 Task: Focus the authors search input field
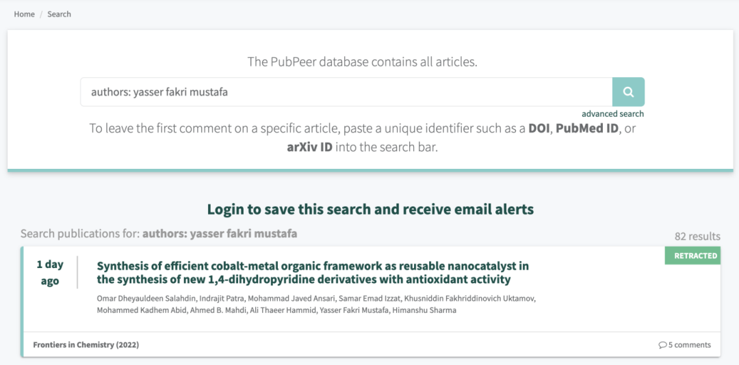[346, 92]
